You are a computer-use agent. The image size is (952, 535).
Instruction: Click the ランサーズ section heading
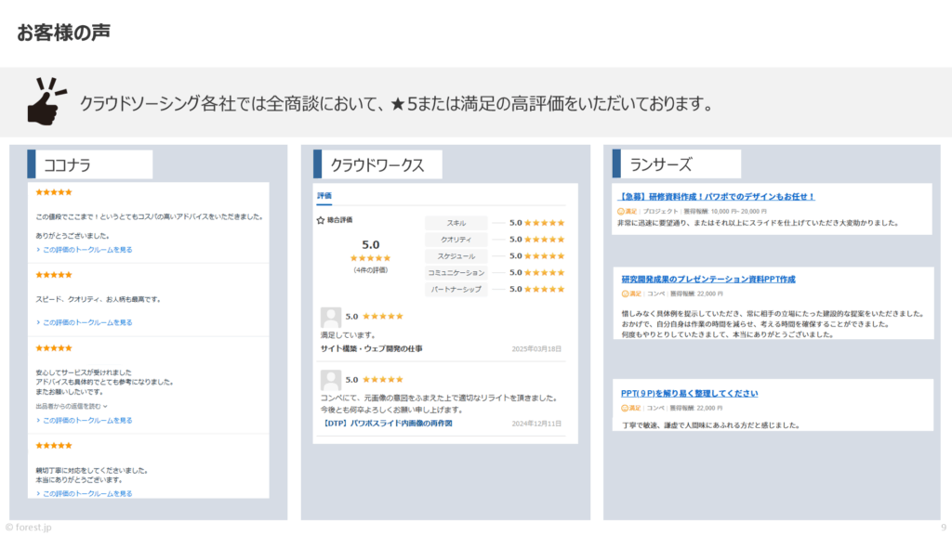point(661,164)
